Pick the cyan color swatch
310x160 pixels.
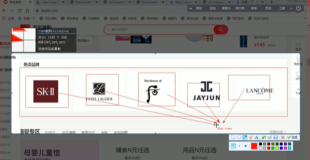[x=290, y=148]
